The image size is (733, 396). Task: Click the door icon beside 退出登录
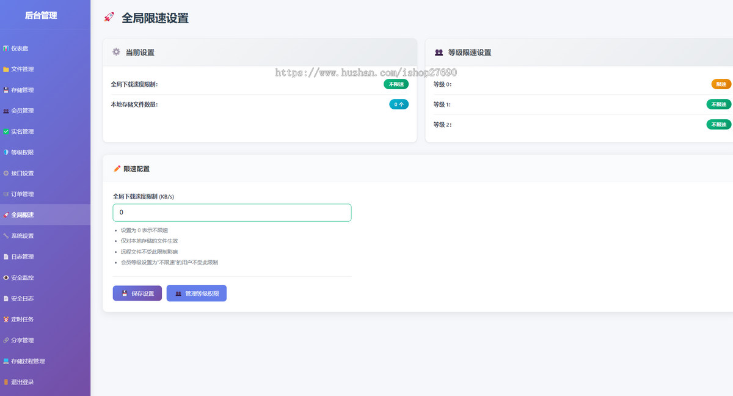[x=6, y=382]
